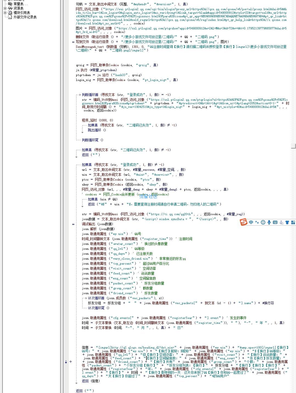296x393 pixels.
Task: Click the comment ' 发生的事件
Action: pos(236,318)
